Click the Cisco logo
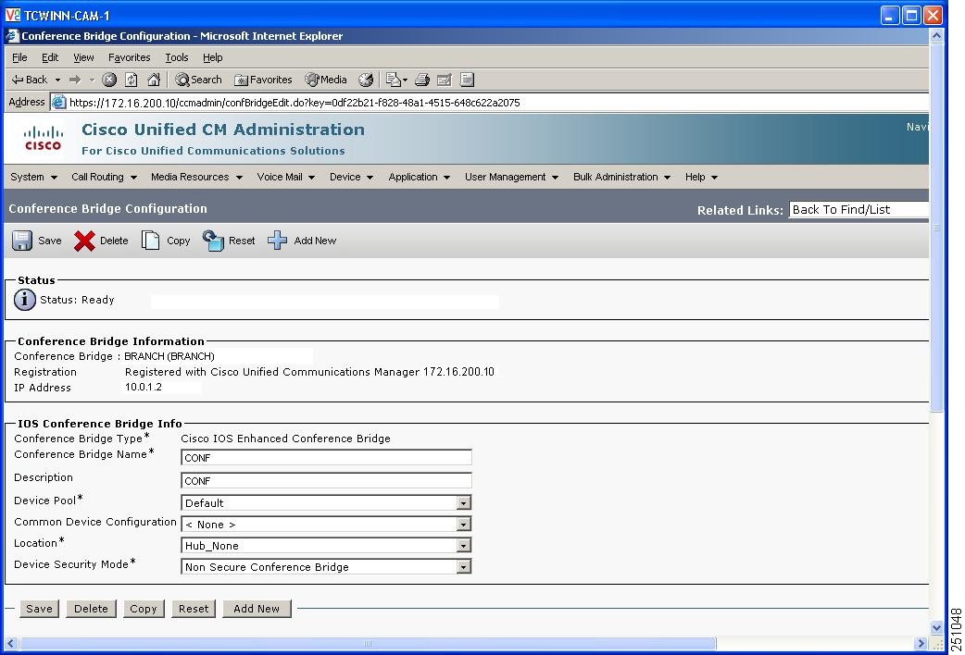The width and height of the screenshot is (965, 655). coord(44,139)
